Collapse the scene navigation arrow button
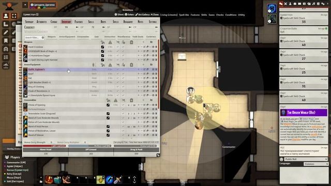Image resolution: width=331 pixels, height=186 pixels. click(x=25, y=5)
